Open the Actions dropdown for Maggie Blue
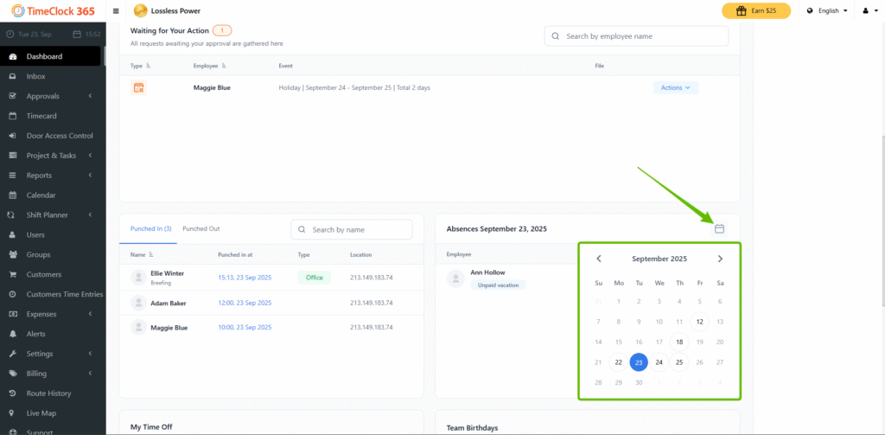The width and height of the screenshot is (885, 435). point(676,87)
